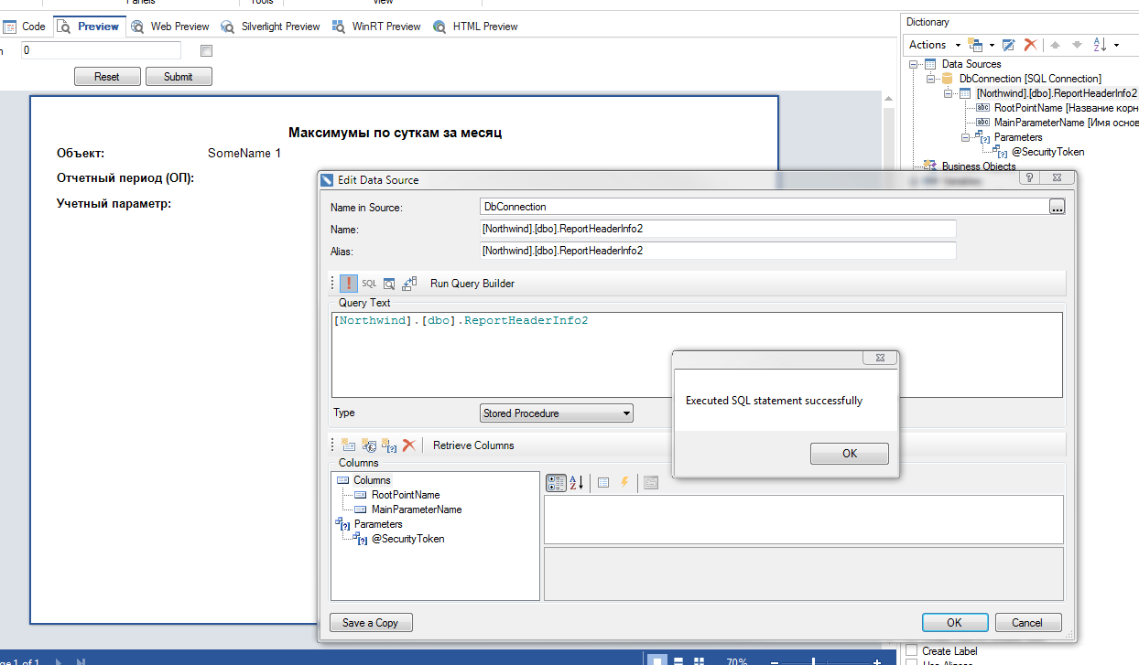Click the Dictionary move up arrow
This screenshot has height=665, width=1139.
pyautogui.click(x=1057, y=45)
